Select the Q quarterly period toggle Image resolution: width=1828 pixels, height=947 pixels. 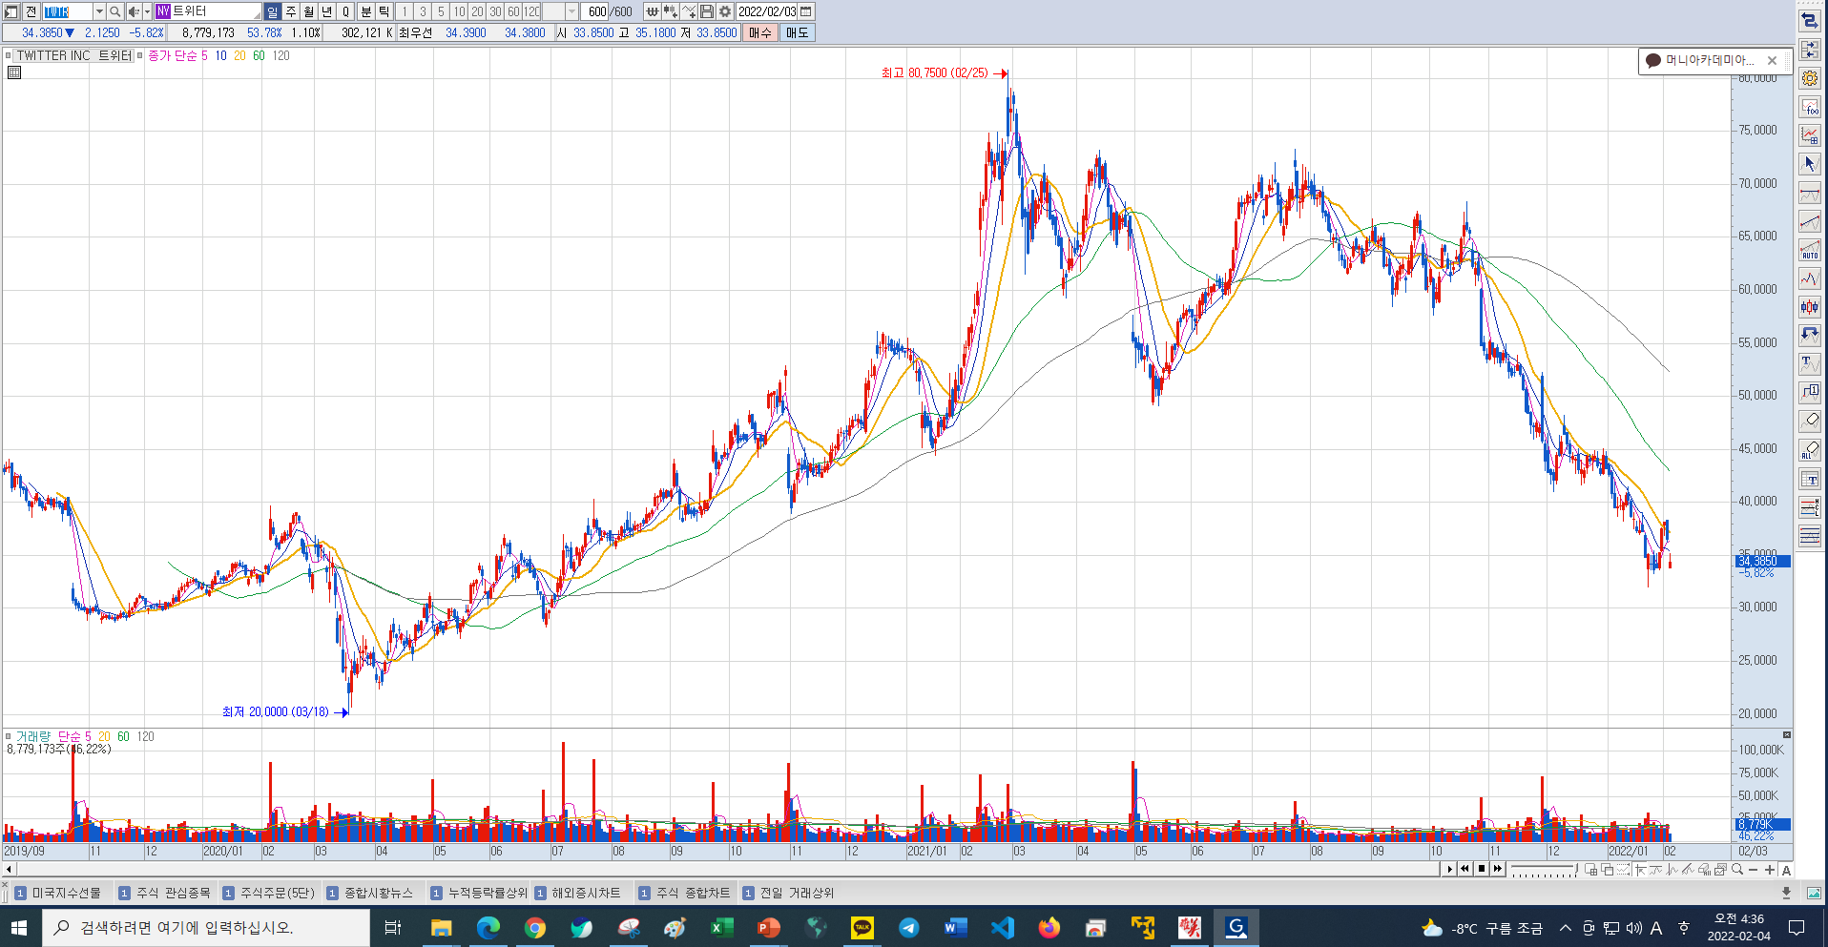[345, 11]
